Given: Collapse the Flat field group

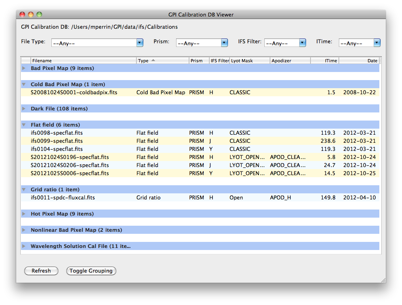Looking at the screenshot, I should 24,125.
